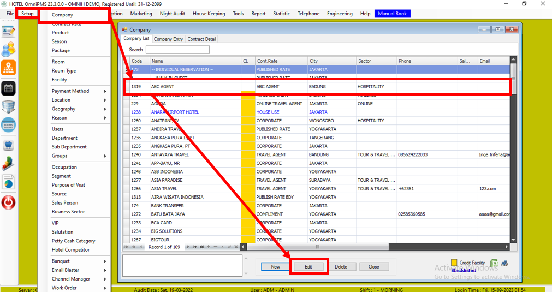
Task: Click the yellow CL cell in BATU BATA JAYA row
Action: [x=248, y=214]
